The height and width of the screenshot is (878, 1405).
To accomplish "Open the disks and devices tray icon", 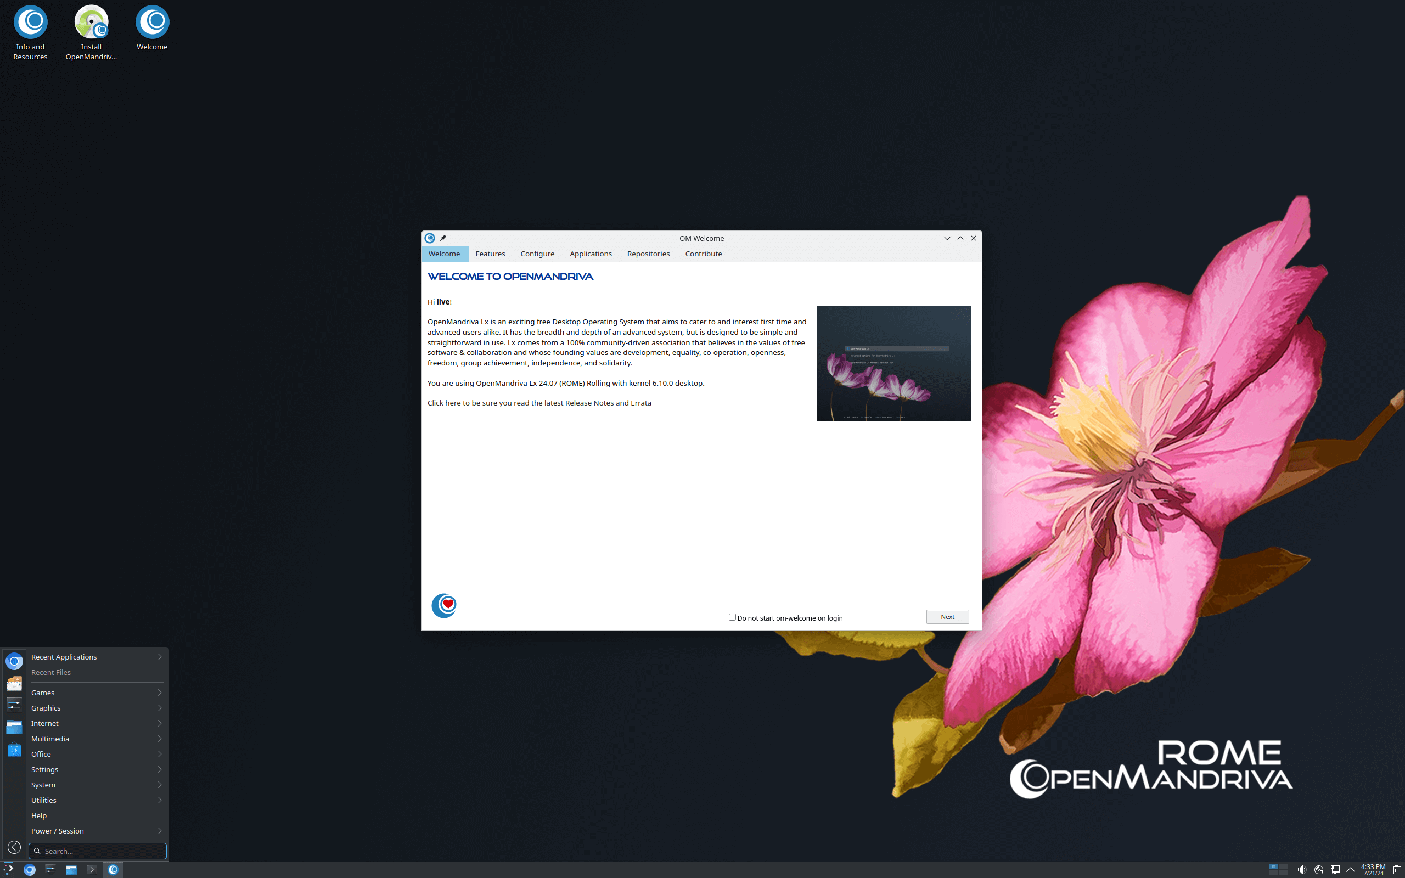I will (1318, 870).
